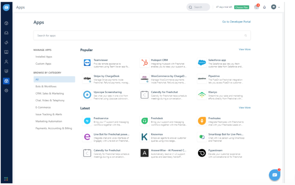This screenshot has height=185, width=295.
Task: Open the notifications bell icon
Action: (264, 7)
